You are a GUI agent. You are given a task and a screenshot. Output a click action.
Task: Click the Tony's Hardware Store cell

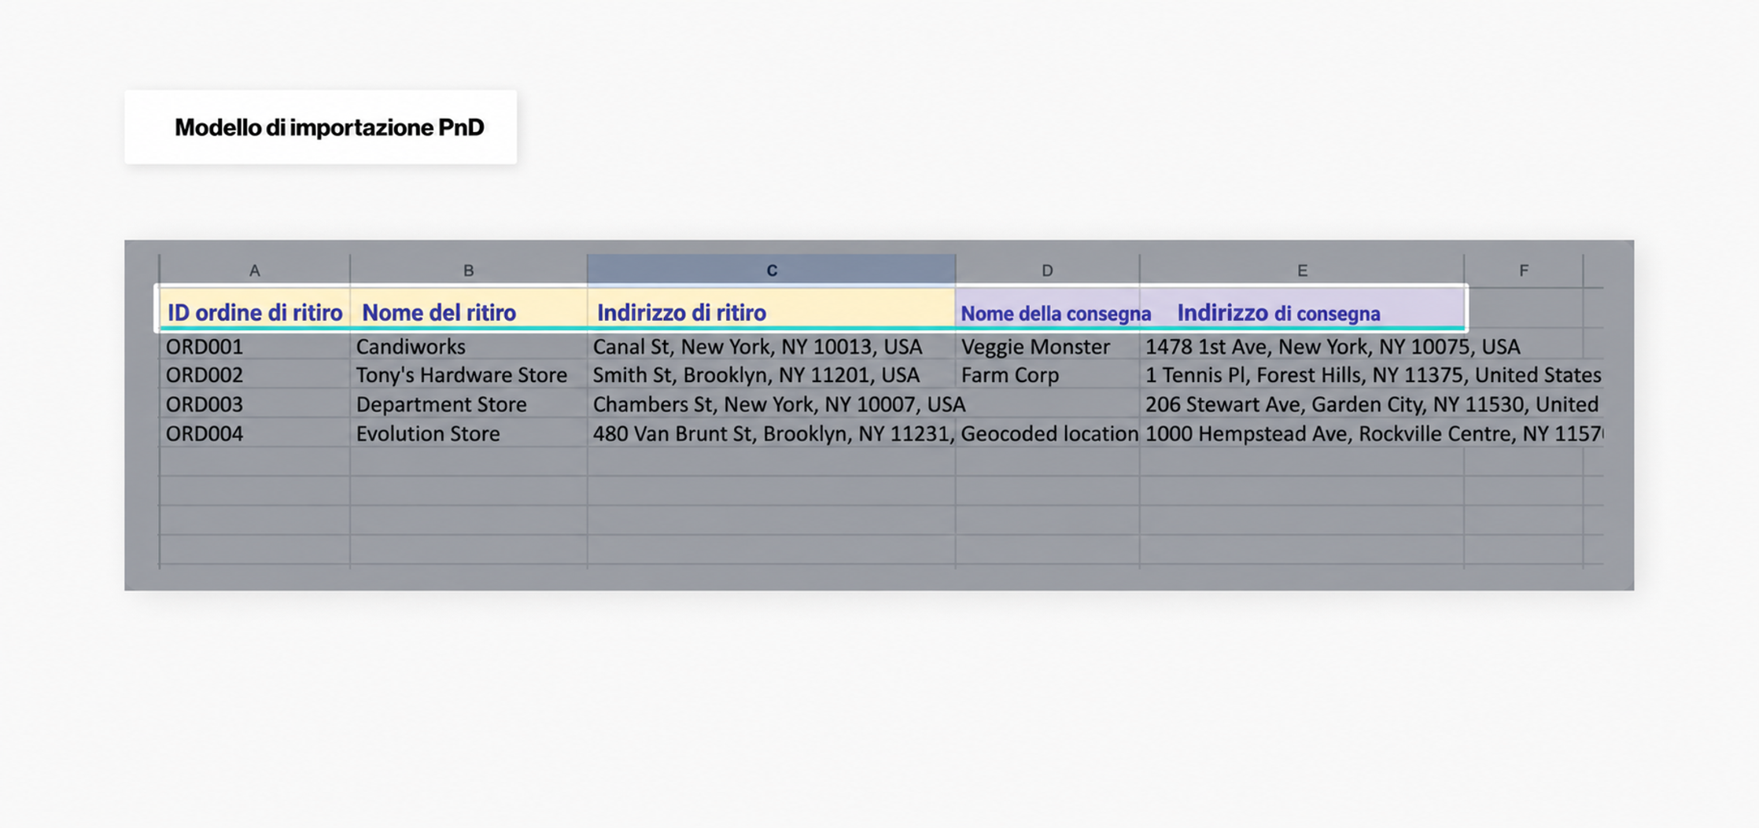tap(469, 375)
